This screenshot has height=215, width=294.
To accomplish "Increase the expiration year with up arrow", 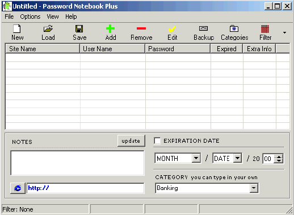I will pos(279,156).
